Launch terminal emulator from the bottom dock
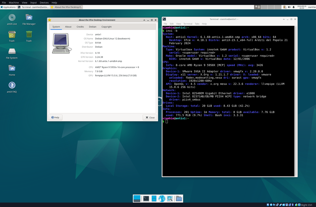Screen dimensions: 316x207 146,198
